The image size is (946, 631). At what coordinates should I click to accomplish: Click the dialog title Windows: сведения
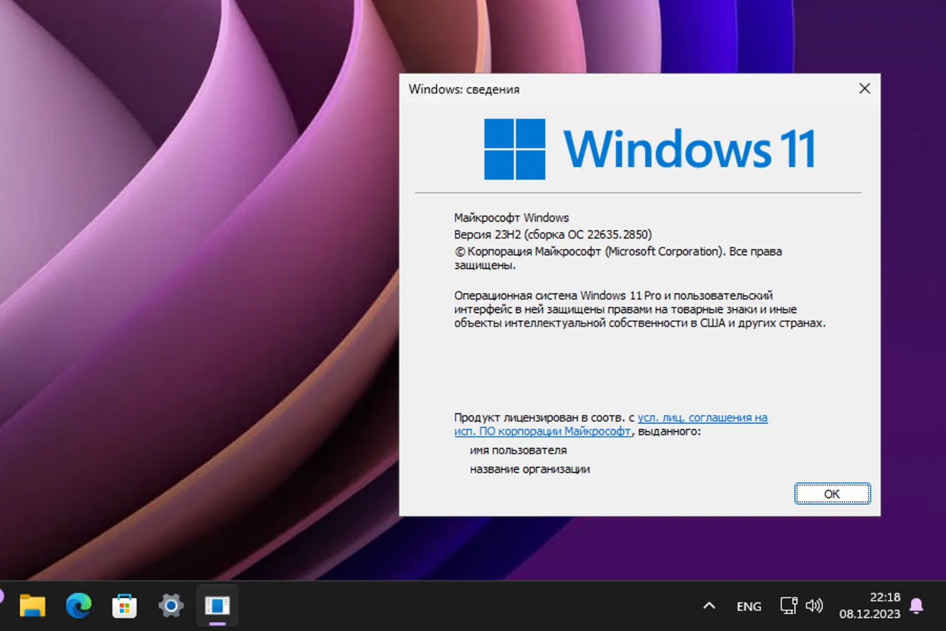coord(464,89)
